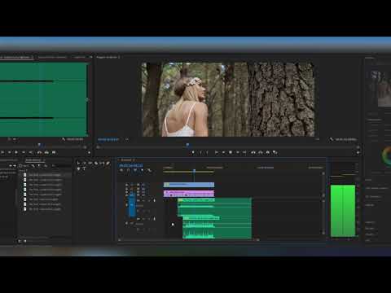
Task: Select the Selection tool arrow
Action: click(x=78, y=163)
